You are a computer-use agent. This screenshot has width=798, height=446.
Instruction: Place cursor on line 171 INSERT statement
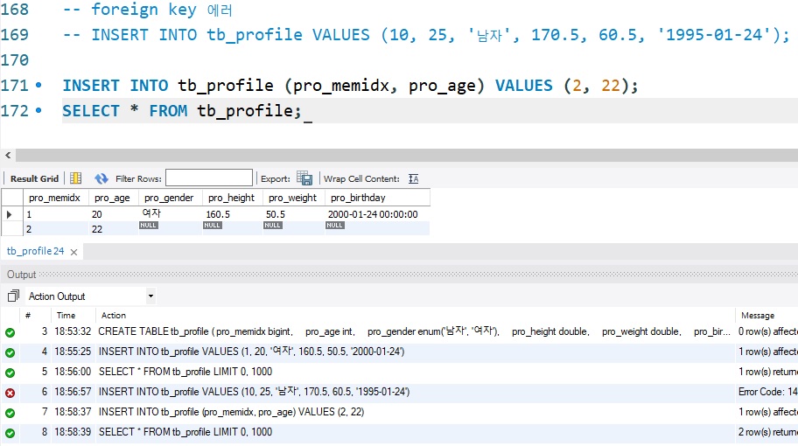point(350,85)
